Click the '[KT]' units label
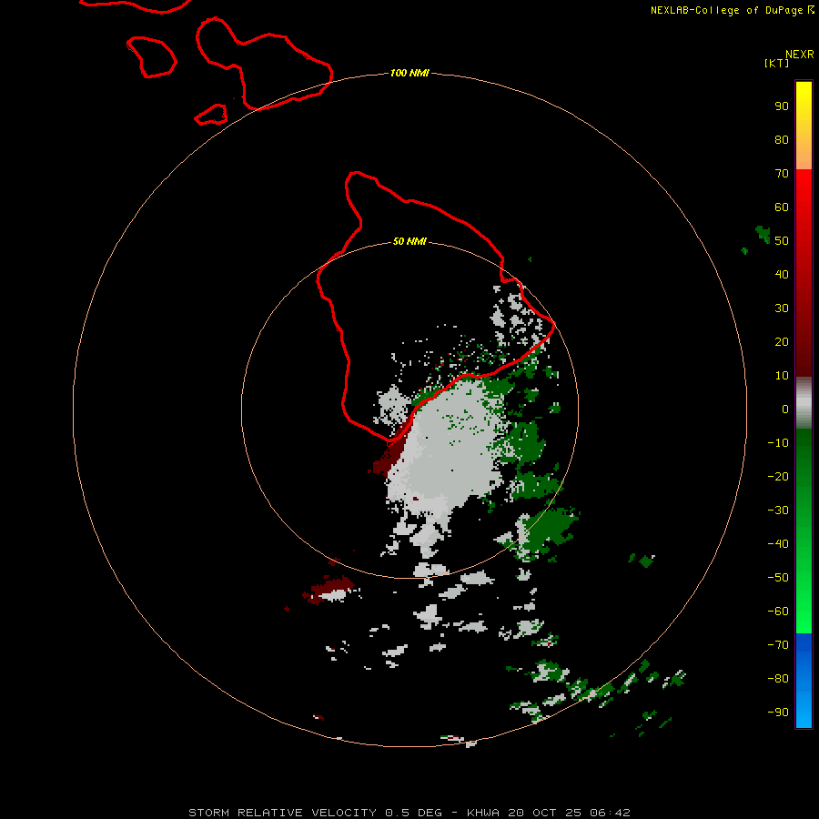 776,63
